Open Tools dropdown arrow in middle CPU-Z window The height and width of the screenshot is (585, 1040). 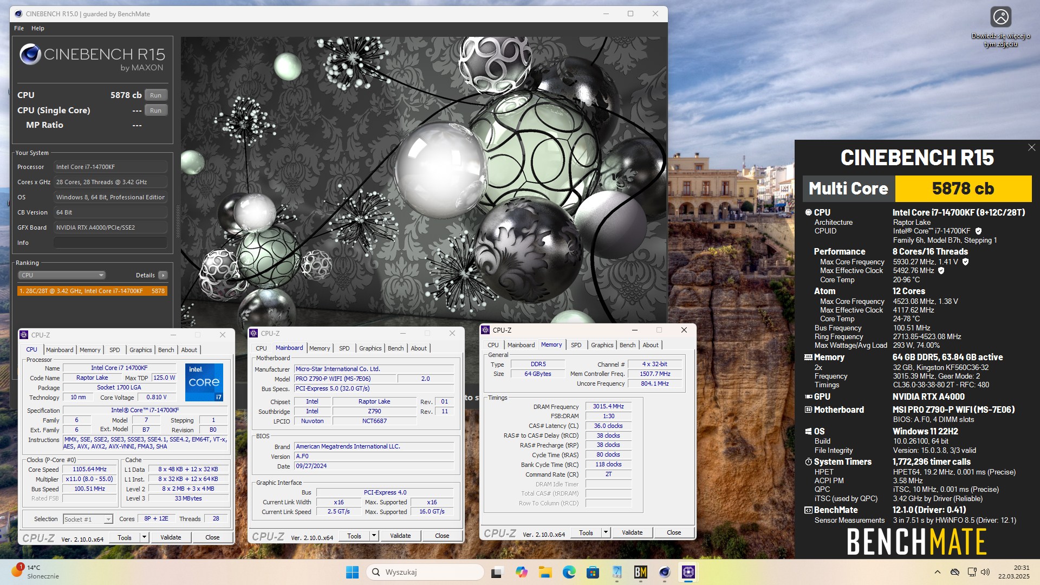(x=374, y=536)
